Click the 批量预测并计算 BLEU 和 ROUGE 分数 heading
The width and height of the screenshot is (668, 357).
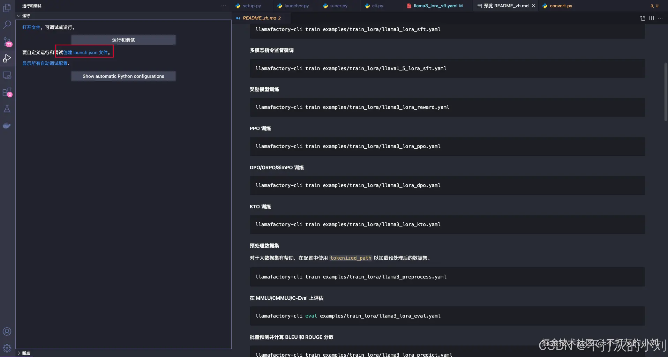[x=292, y=337]
